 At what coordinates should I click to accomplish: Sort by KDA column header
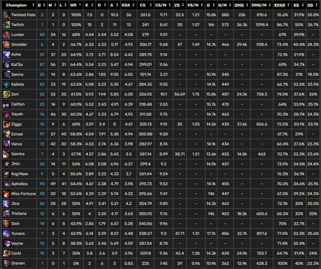(128, 5)
